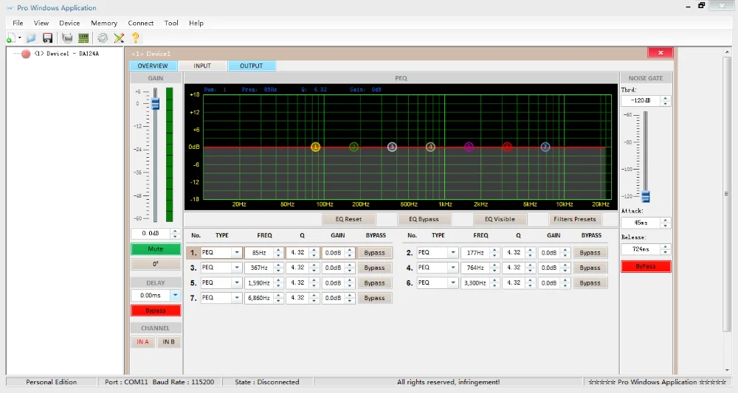This screenshot has height=393, width=738.
Task: Open TYPE dropdown for band 5
Action: point(237,283)
